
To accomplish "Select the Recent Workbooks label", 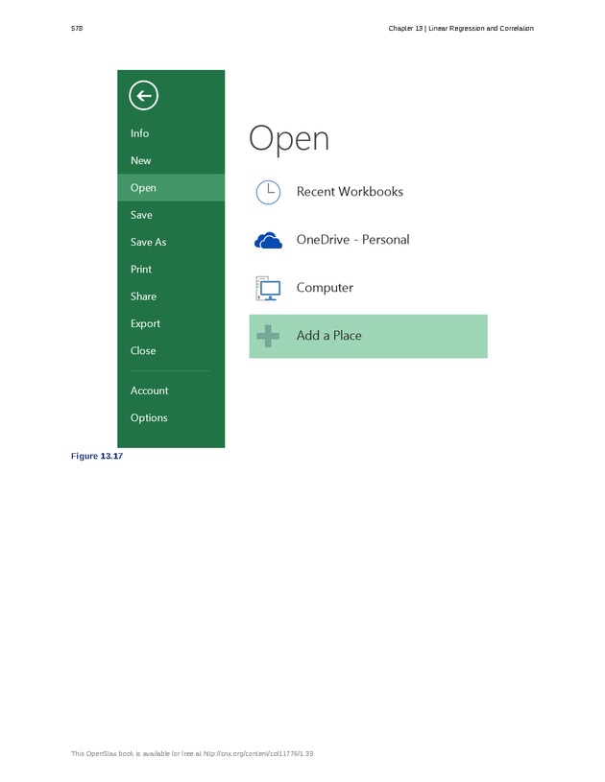I will pos(350,192).
